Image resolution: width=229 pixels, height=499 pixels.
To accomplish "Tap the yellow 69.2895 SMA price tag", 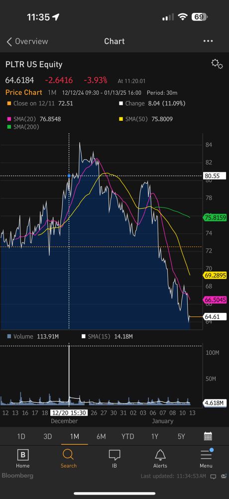I will click(x=215, y=275).
